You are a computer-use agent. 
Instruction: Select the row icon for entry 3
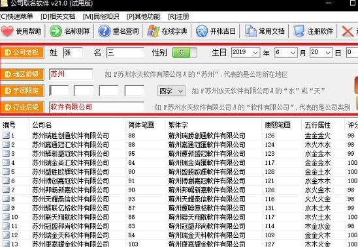click(6, 154)
